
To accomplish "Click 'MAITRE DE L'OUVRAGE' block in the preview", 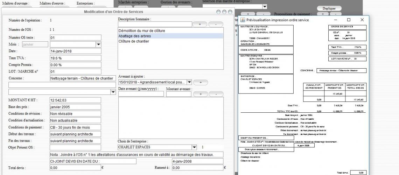I will click(266, 35).
